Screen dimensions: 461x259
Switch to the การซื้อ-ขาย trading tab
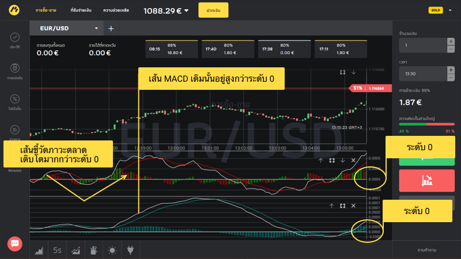coord(47,10)
